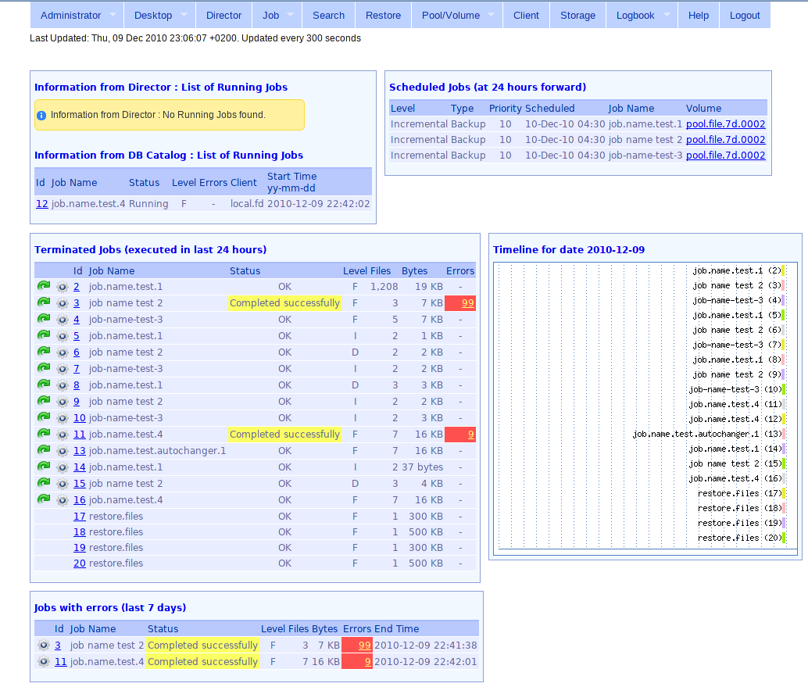Click '1,208' files value for job 2
Image resolution: width=808 pixels, height=694 pixels.
tap(384, 287)
